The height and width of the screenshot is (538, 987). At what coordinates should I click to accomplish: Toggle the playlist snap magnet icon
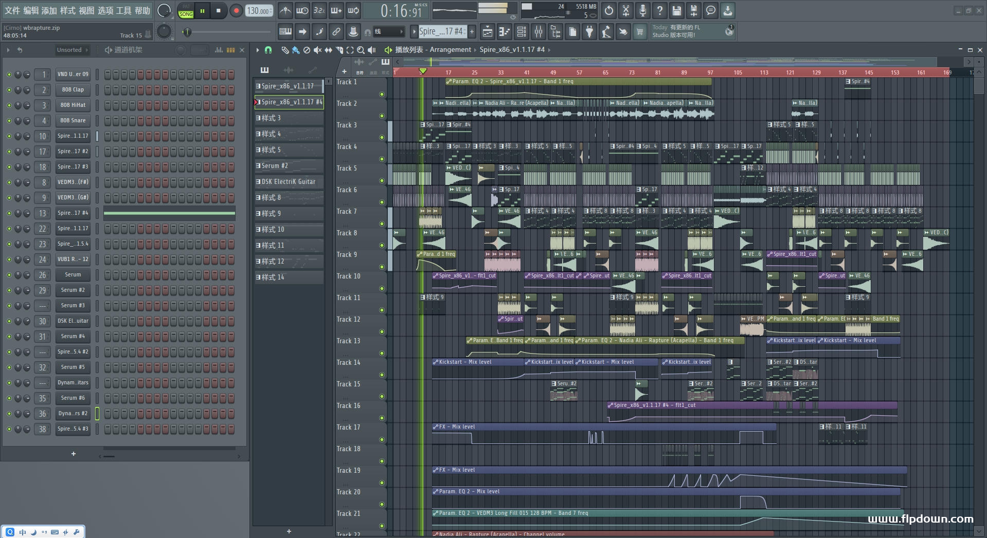tap(268, 50)
